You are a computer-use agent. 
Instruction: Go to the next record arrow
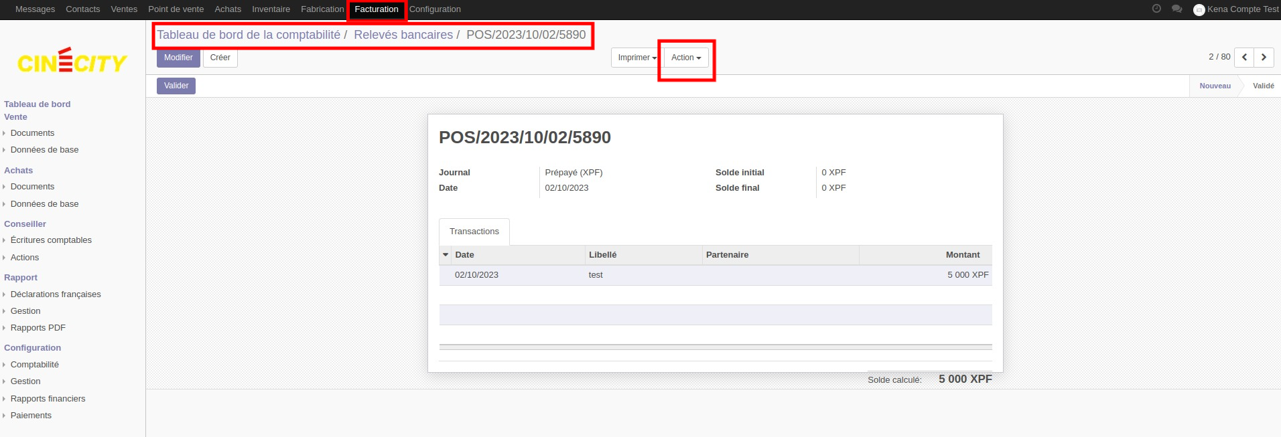[1264, 58]
